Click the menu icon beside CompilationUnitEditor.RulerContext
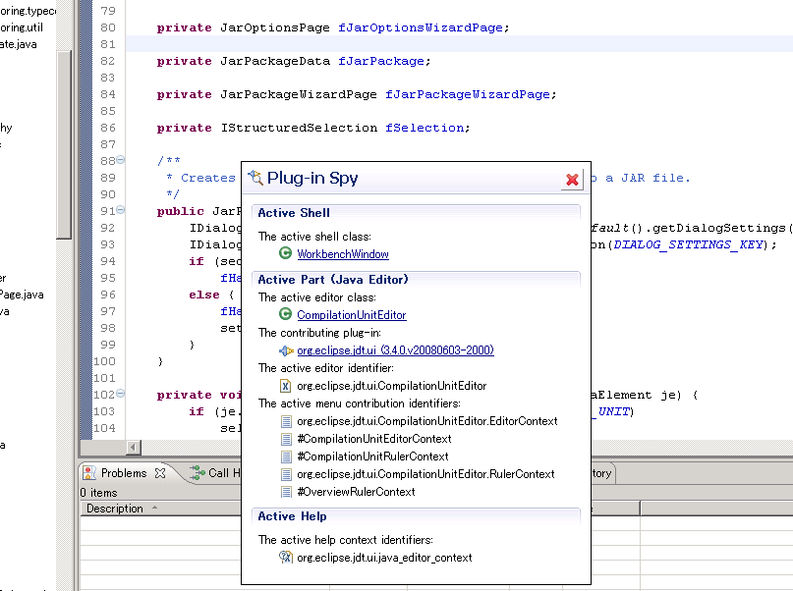This screenshot has width=793, height=591. coord(286,474)
